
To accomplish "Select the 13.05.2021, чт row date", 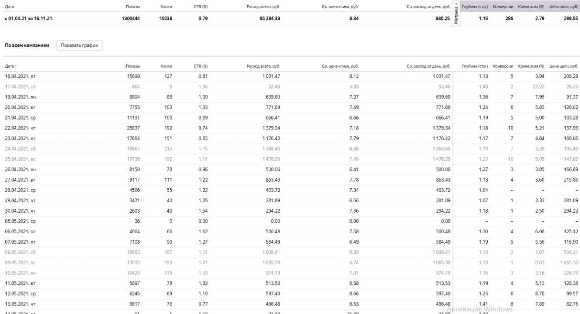I will pos(20,304).
